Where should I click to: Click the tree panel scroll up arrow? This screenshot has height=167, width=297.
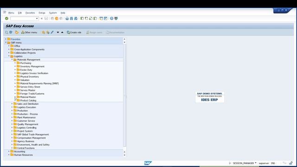[x=124, y=39]
